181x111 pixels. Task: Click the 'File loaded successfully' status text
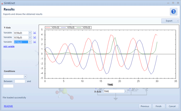[x=14, y=98]
